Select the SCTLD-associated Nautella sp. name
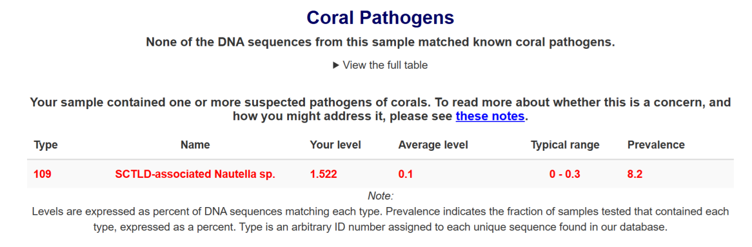 pyautogui.click(x=195, y=174)
